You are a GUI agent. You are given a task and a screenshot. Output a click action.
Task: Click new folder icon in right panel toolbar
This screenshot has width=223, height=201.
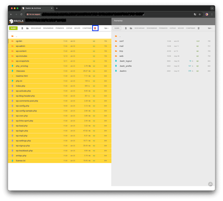(x=131, y=28)
